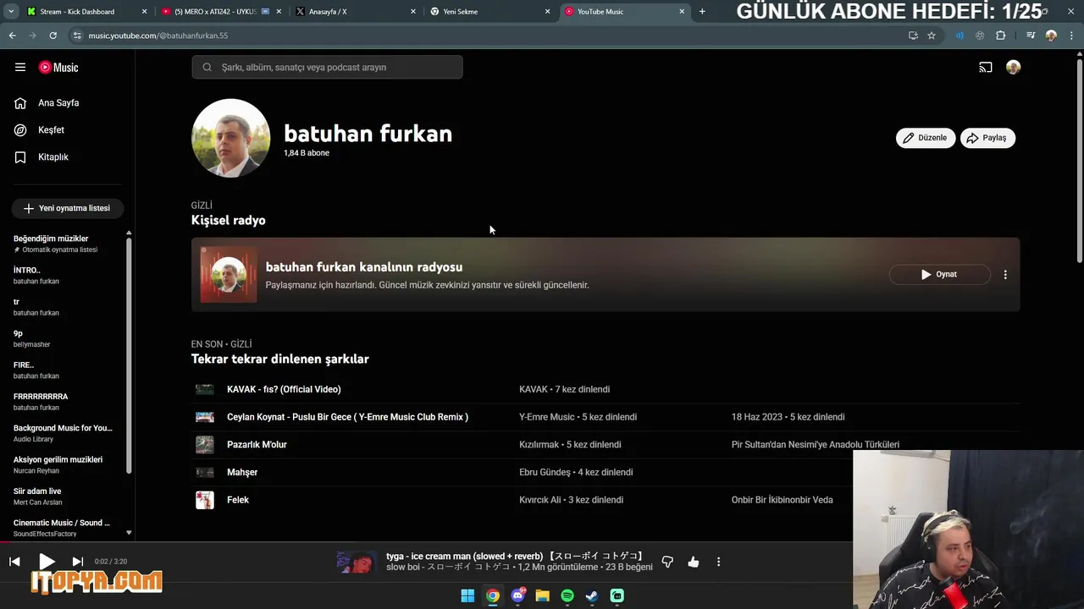This screenshot has width=1084, height=609.
Task: Switch to the MERO x ATI242 YouTube tab
Action: pos(220,12)
